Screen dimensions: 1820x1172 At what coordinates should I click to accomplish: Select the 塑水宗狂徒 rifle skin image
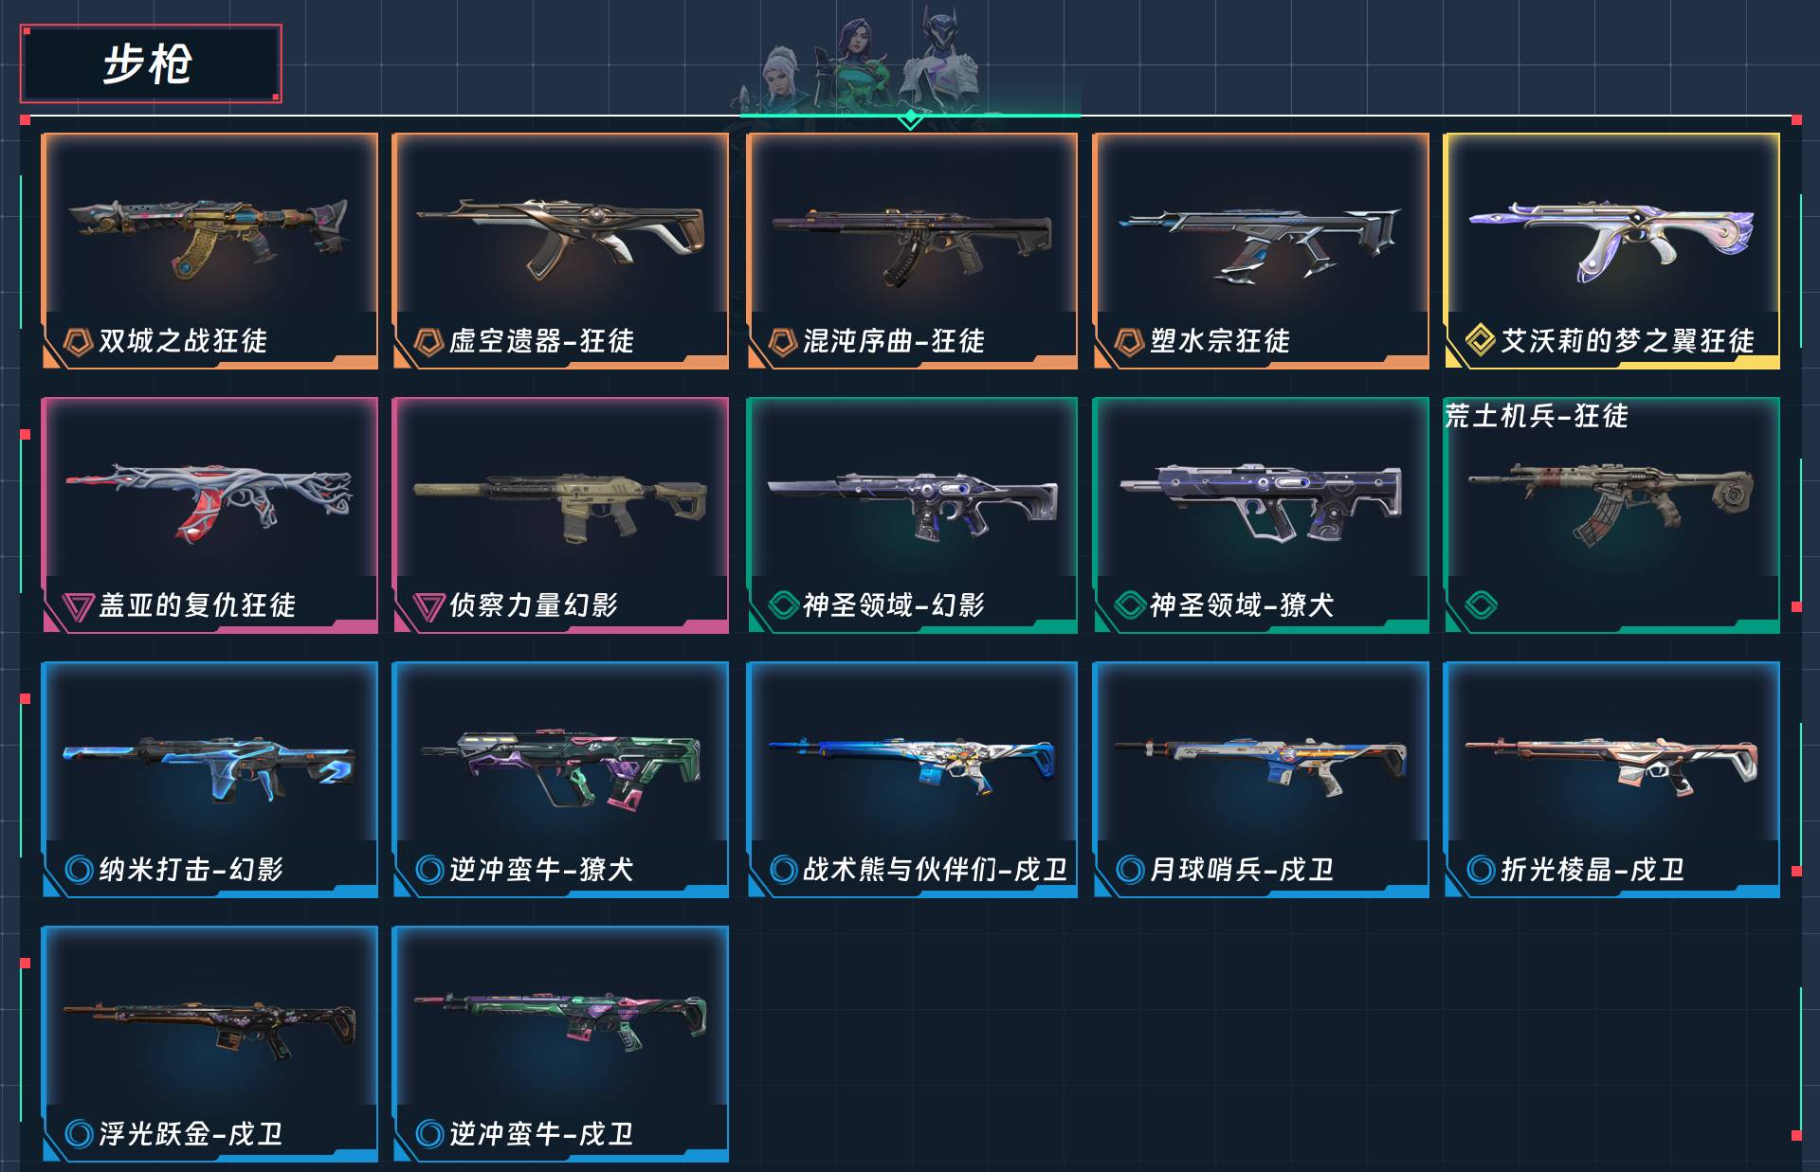click(1261, 244)
